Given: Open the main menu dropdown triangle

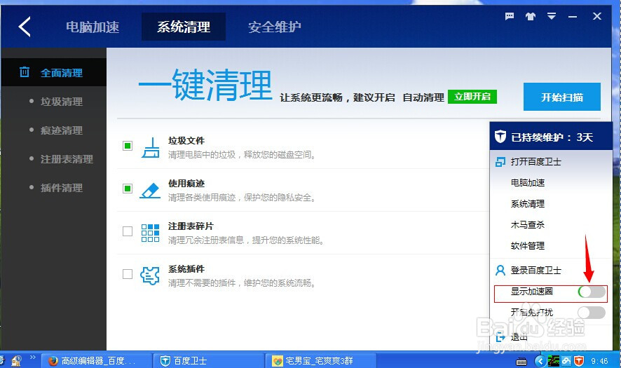Looking at the screenshot, I should tap(552, 16).
